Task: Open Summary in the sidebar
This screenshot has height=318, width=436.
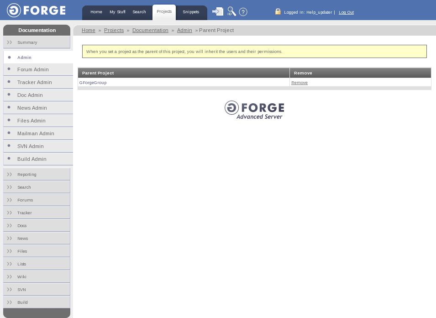Action: click(x=37, y=42)
